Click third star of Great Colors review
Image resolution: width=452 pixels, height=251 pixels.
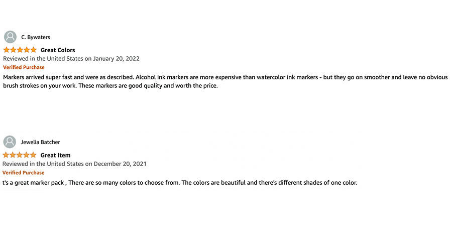coord(20,50)
